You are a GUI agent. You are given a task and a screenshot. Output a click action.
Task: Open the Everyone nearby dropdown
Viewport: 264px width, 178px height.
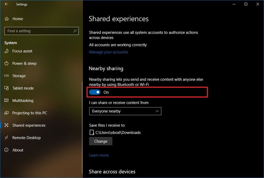click(x=125, y=111)
